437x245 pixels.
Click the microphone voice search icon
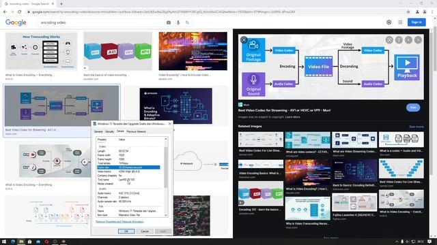click(x=178, y=22)
